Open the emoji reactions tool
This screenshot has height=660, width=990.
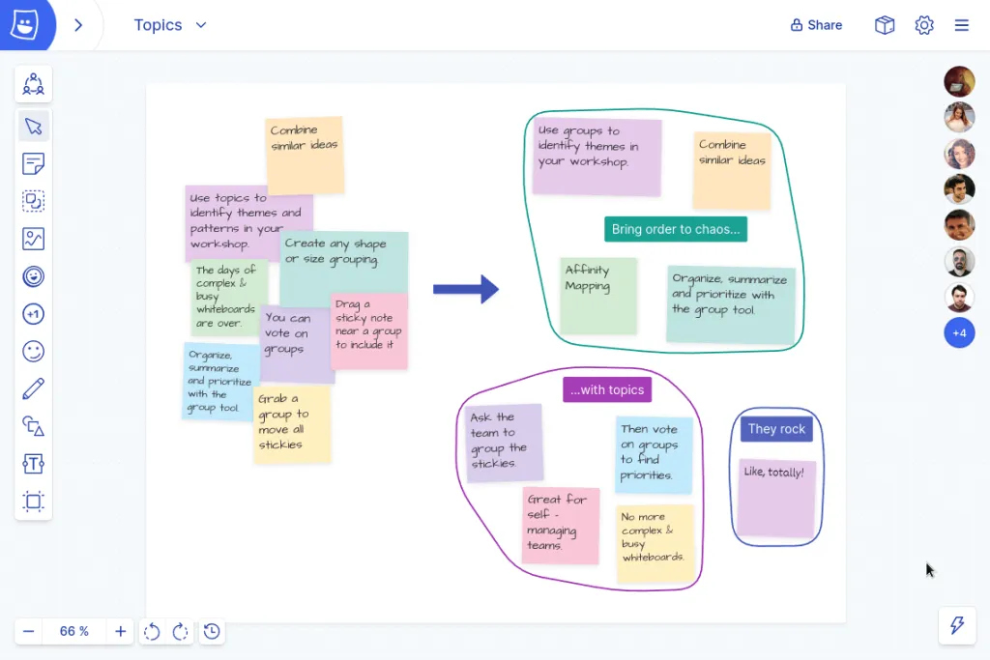pyautogui.click(x=34, y=352)
